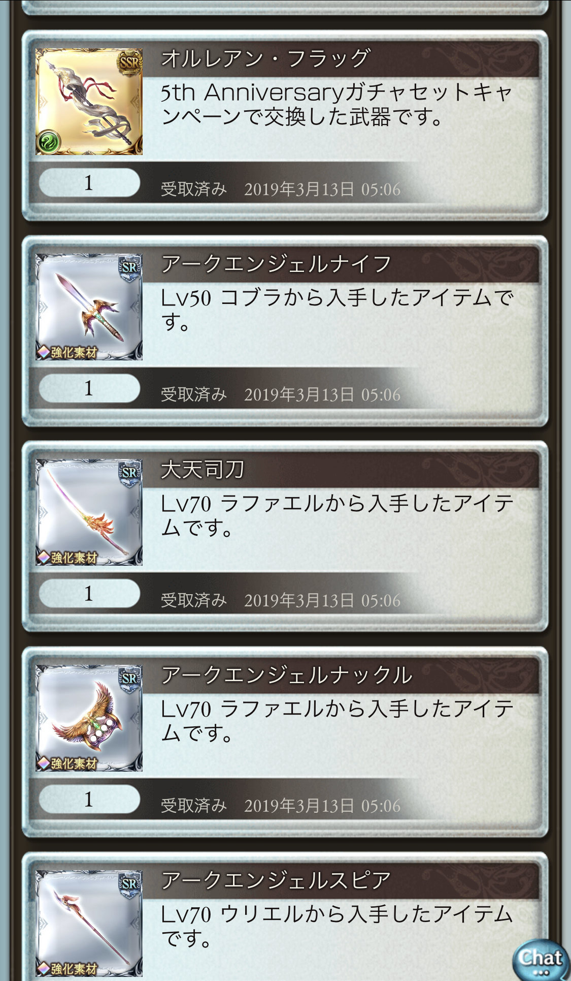Tap the アークエンジェルナックル winged knuckle icon
This screenshot has width=571, height=981.
[x=89, y=718]
